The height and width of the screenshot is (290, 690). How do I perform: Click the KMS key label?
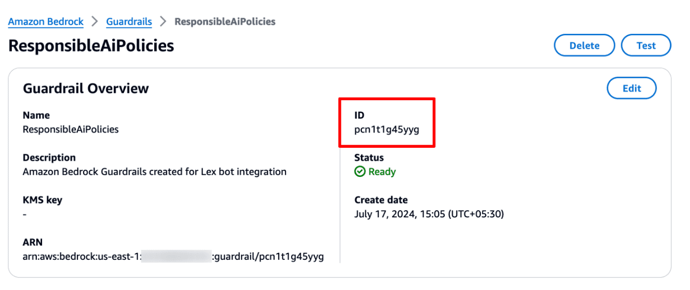pyautogui.click(x=43, y=200)
